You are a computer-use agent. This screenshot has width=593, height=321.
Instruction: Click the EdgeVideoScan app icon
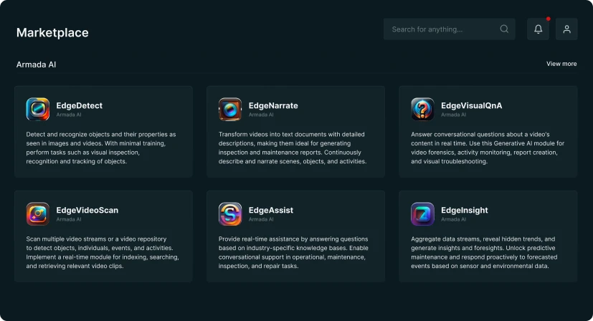pyautogui.click(x=37, y=214)
